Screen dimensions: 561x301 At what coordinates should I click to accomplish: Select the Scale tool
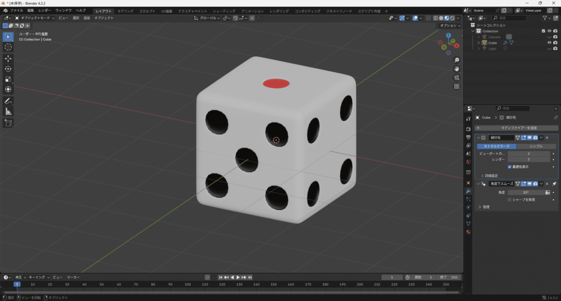(x=8, y=79)
